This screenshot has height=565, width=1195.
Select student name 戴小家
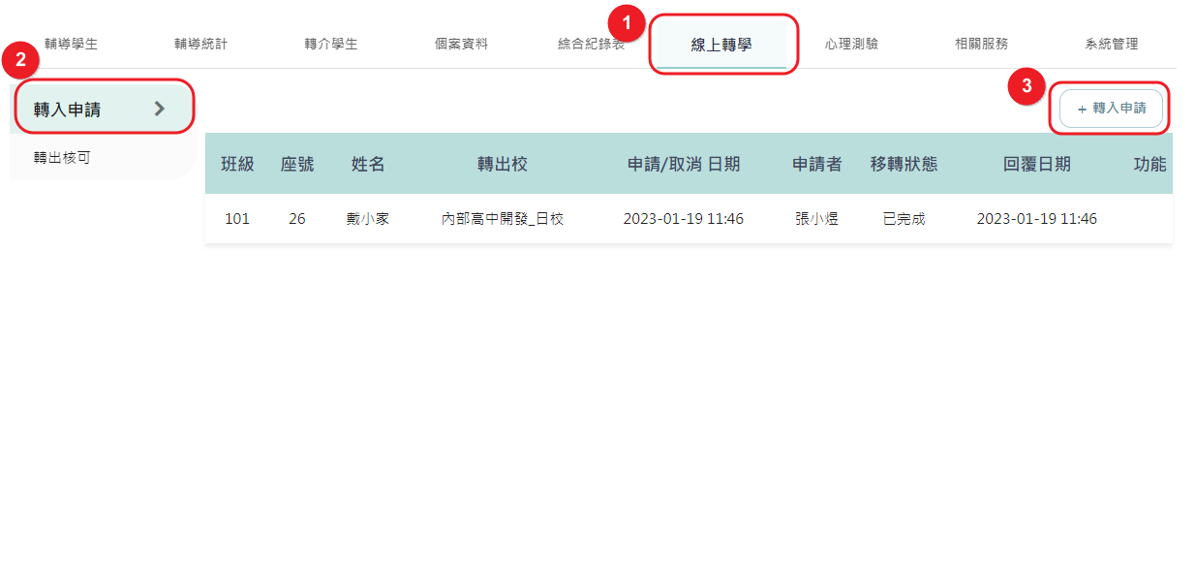tap(368, 219)
